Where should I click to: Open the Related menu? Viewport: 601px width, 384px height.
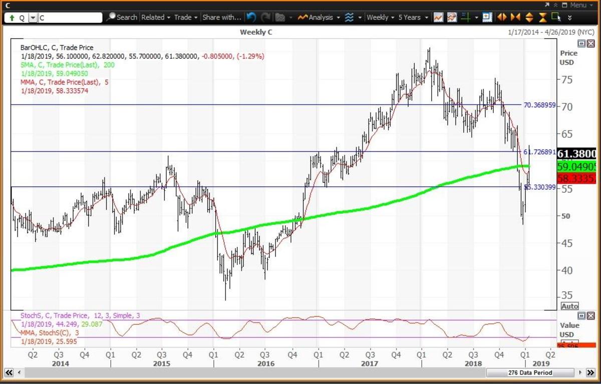point(156,17)
